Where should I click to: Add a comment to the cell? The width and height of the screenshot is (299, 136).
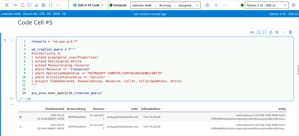(265, 32)
